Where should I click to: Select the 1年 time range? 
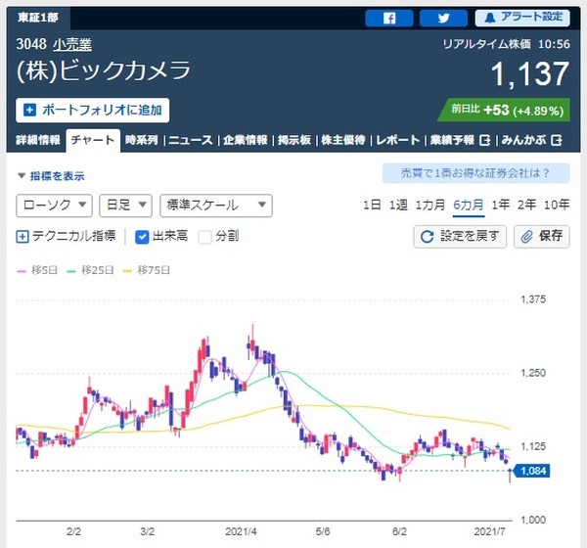(501, 205)
